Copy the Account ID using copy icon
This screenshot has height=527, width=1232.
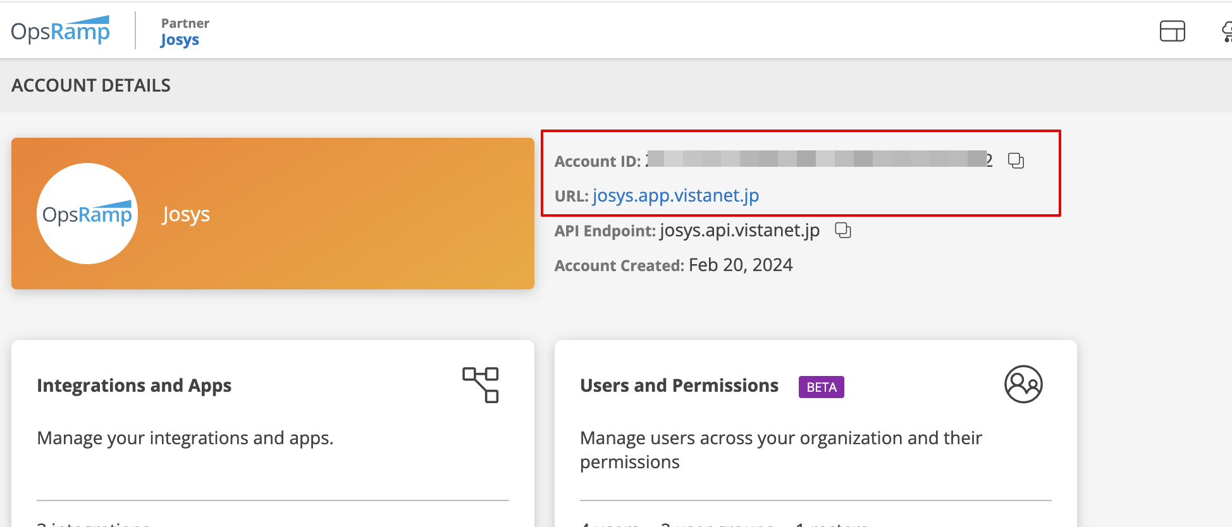1016,161
